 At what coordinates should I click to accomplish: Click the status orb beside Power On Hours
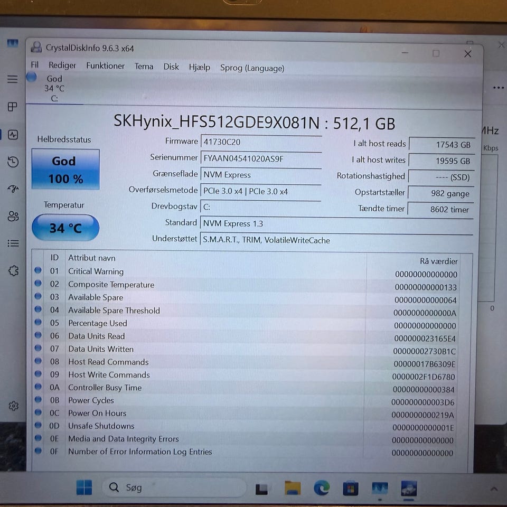[x=38, y=412]
